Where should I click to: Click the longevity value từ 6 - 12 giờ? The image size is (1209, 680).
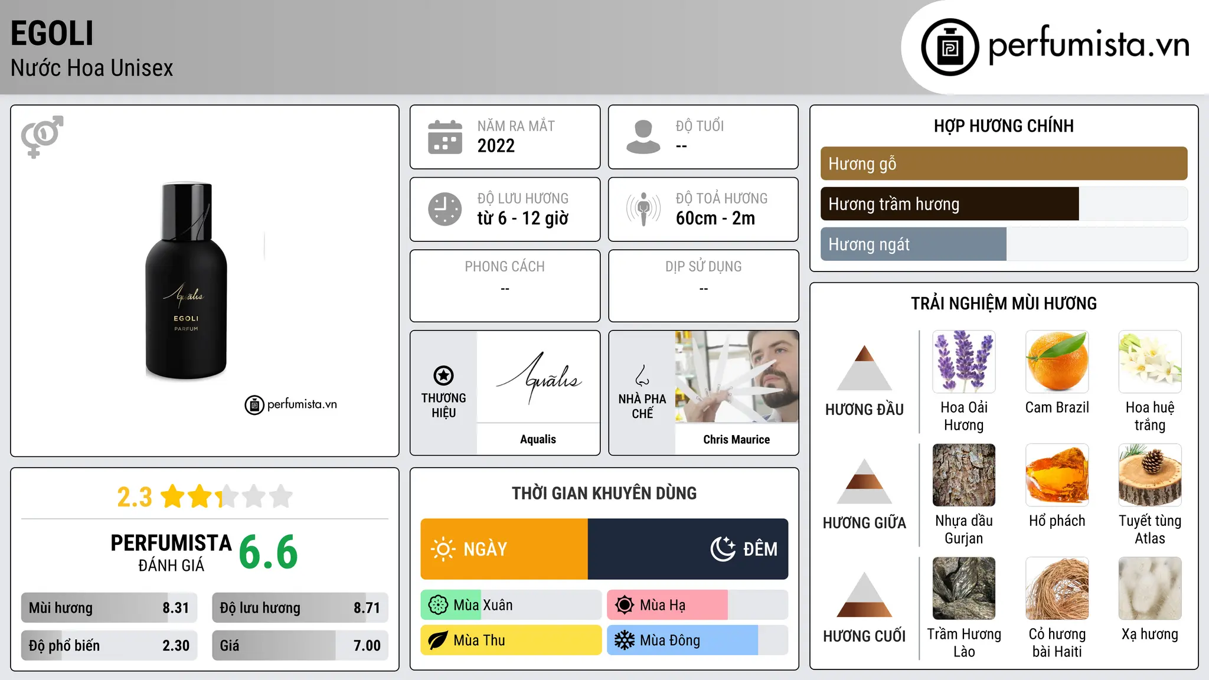pyautogui.click(x=523, y=218)
